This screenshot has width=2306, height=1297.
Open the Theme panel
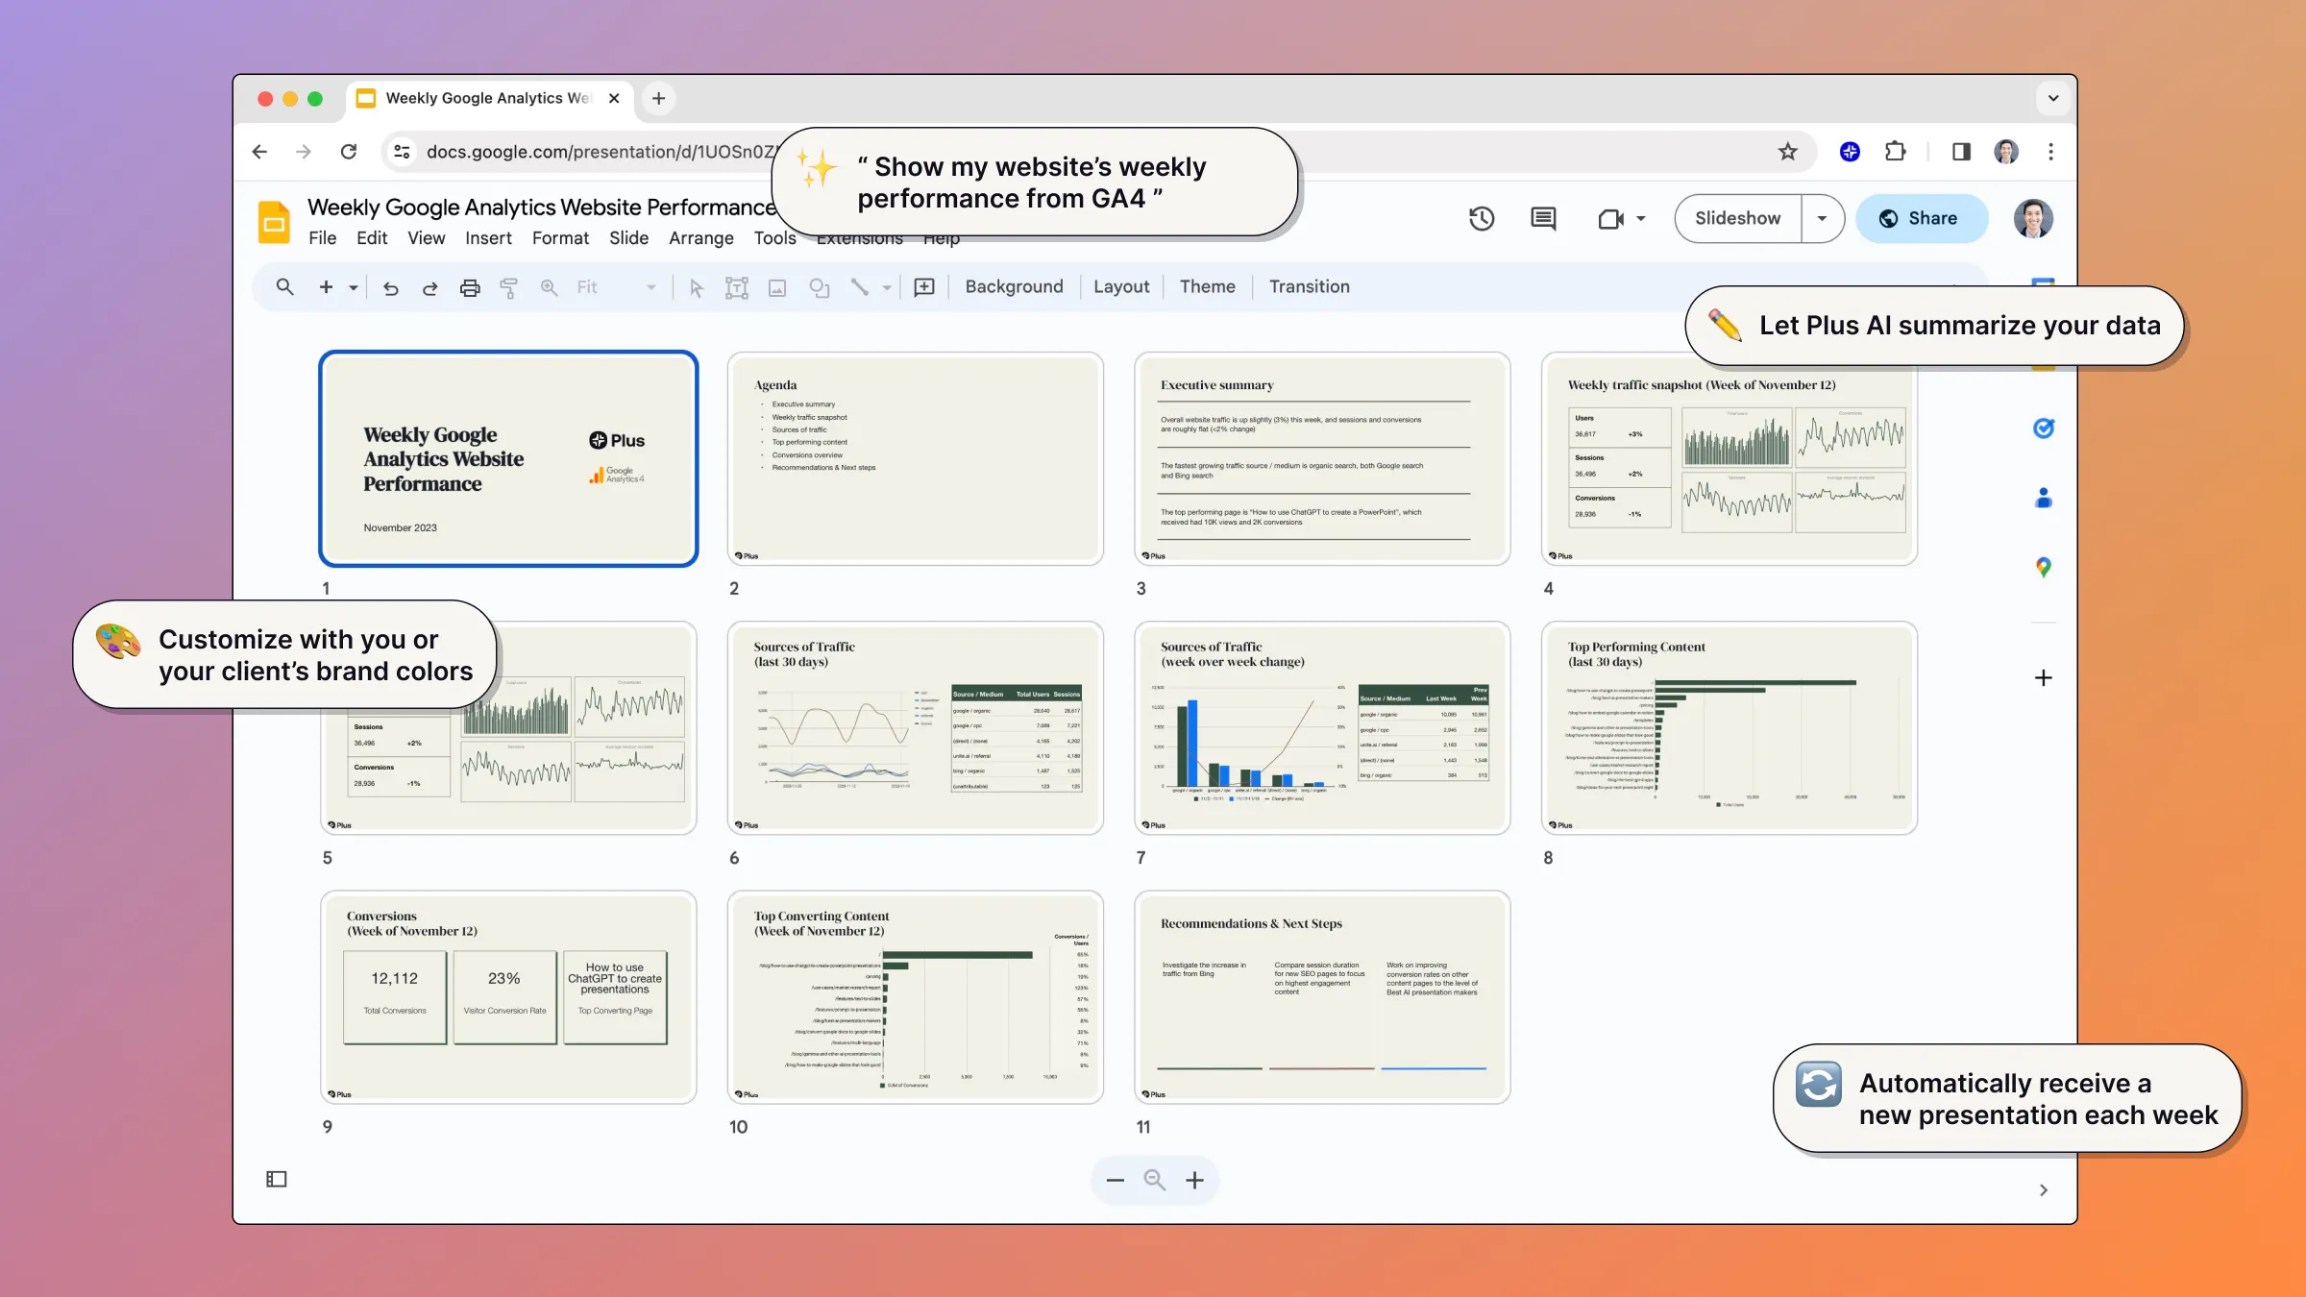pyautogui.click(x=1207, y=286)
